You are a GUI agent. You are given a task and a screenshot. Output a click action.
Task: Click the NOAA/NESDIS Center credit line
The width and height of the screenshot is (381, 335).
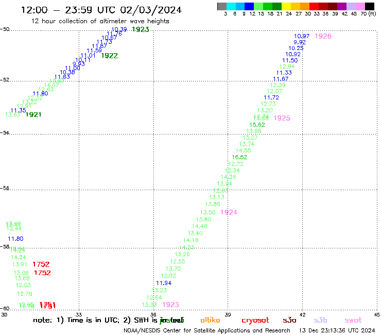(x=207, y=331)
